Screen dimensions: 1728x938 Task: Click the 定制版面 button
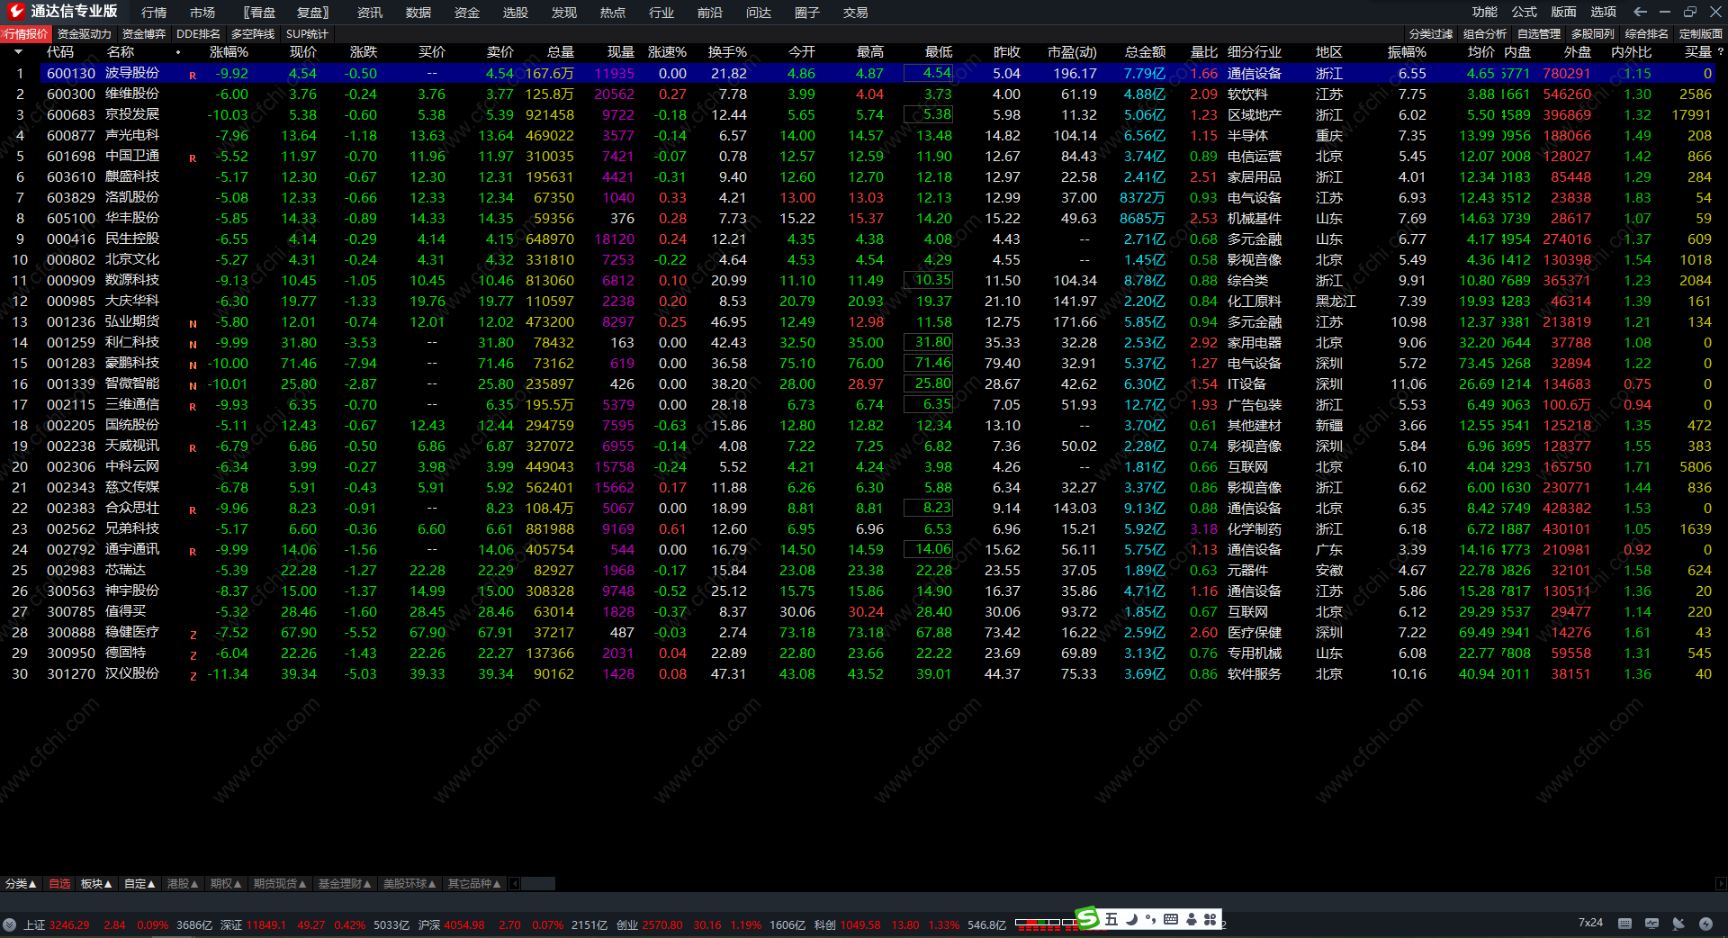(1701, 34)
